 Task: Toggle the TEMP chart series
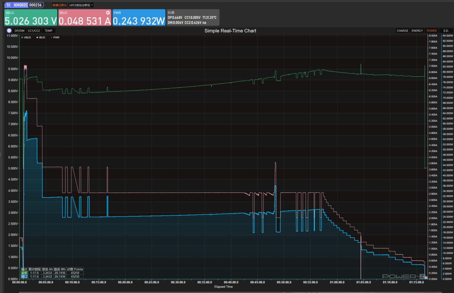click(48, 31)
